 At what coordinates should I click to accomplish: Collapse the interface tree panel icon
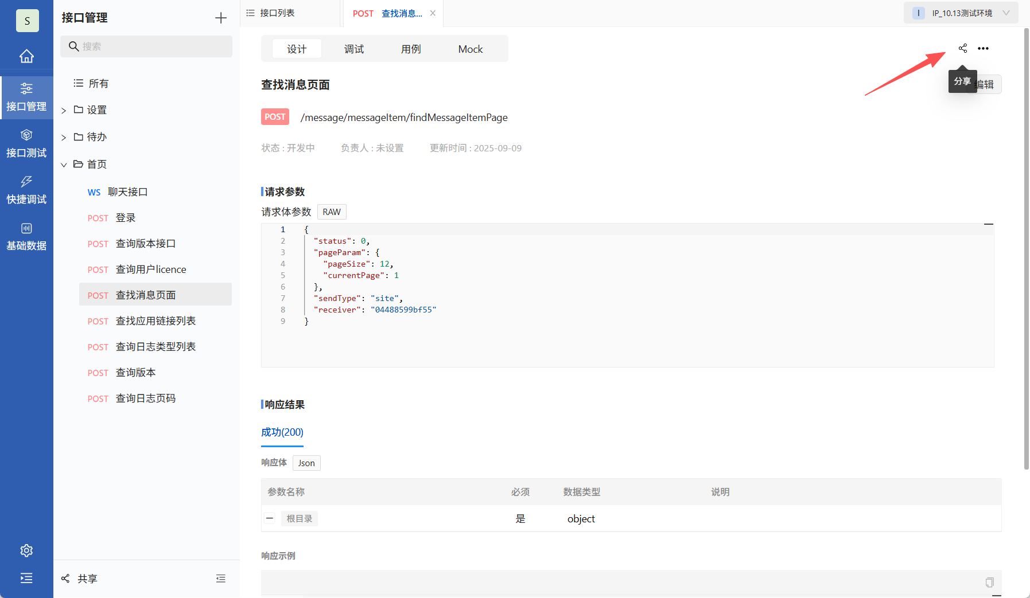click(x=221, y=579)
